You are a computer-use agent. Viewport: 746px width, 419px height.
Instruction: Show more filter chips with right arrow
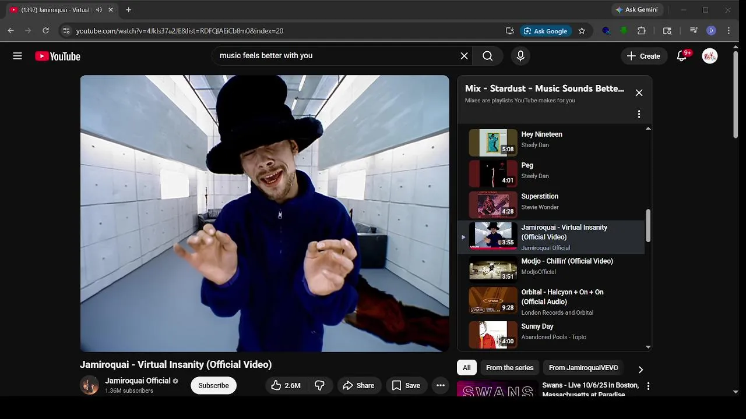pyautogui.click(x=641, y=369)
